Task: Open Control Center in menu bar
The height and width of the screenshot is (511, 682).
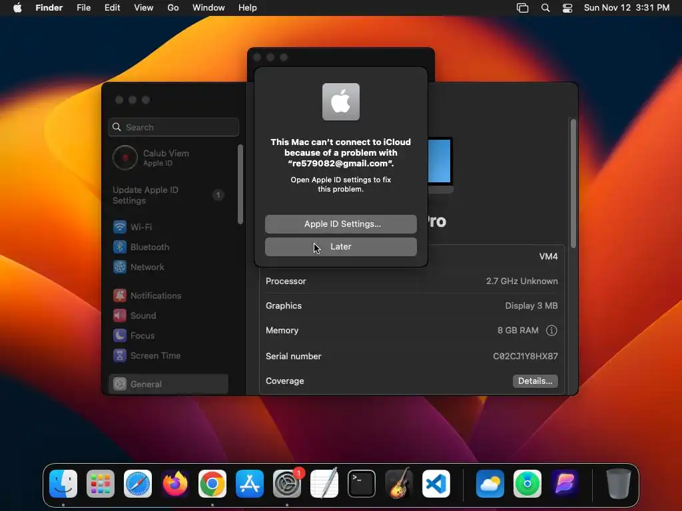Action: [567, 8]
